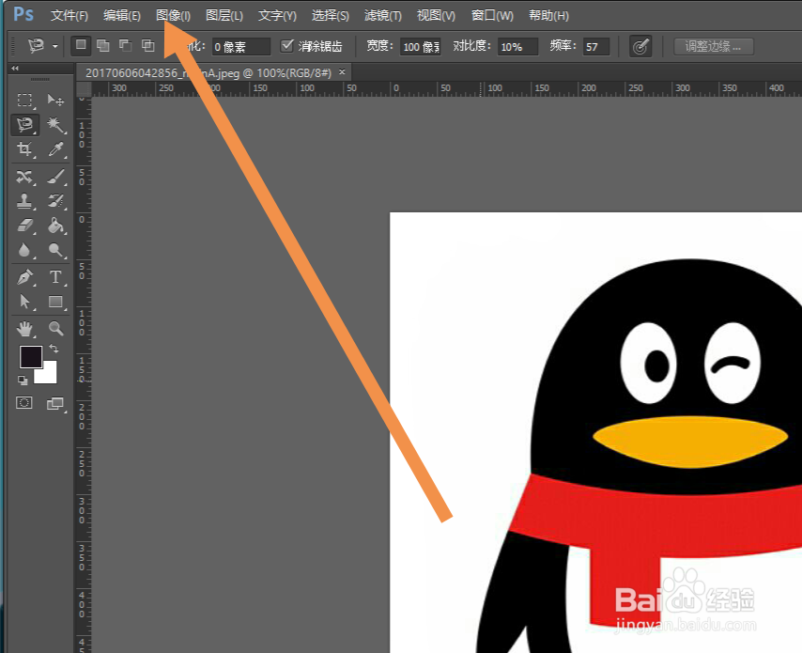Select the Horizontal Type tool

(x=55, y=277)
